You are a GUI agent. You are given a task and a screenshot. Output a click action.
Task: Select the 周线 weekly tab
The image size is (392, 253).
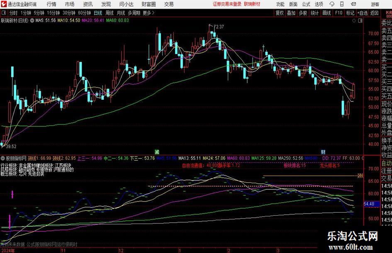[109, 13]
